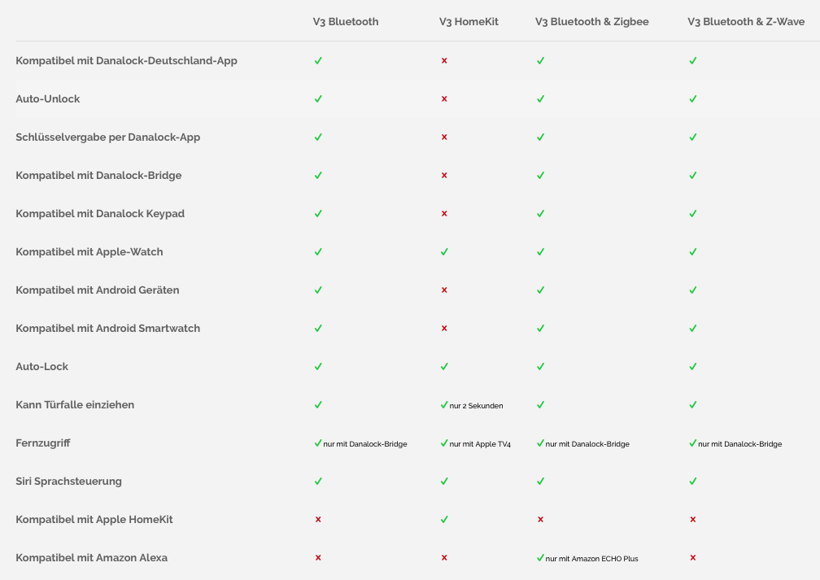Click the green checkmark for Auto-Unlock under V3 Bluetooth
Viewport: 820px width, 580px height.
point(318,99)
